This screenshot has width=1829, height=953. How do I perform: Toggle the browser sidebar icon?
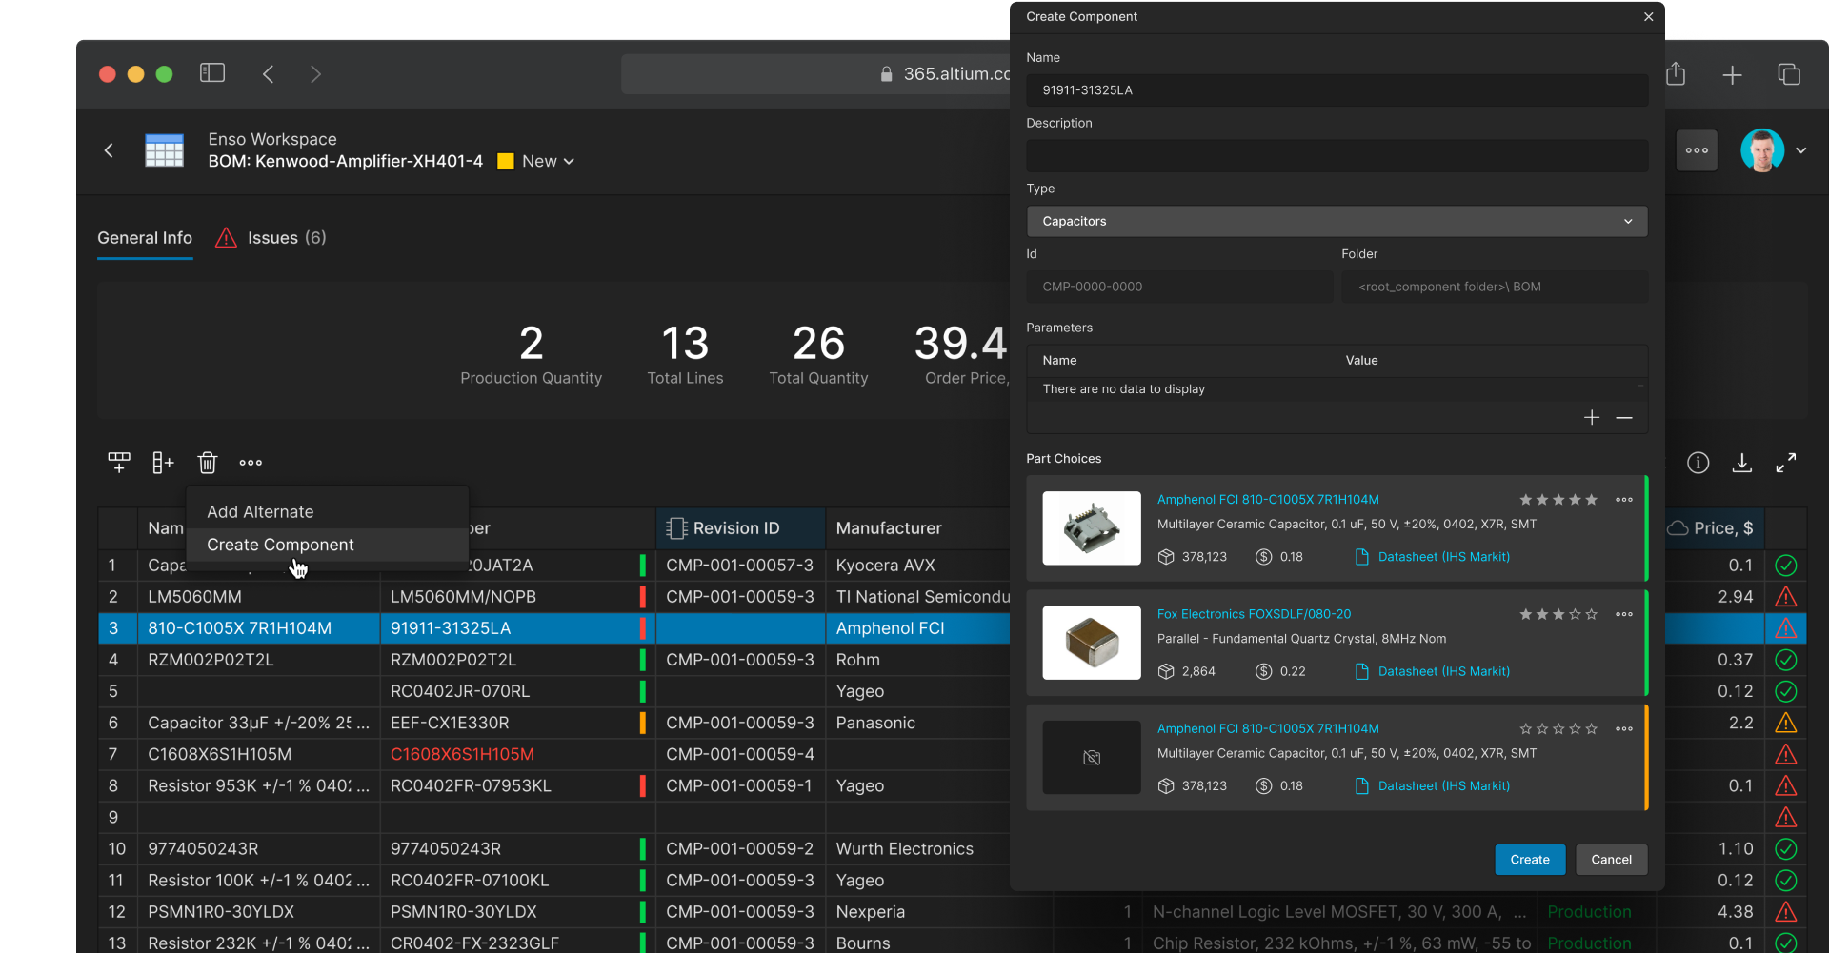[211, 72]
